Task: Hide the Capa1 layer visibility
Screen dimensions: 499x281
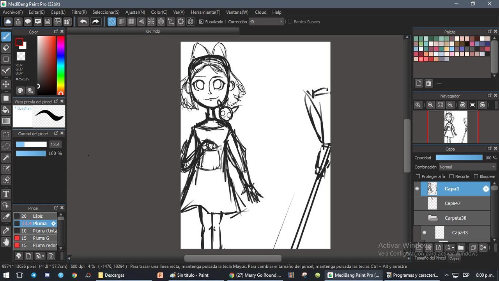Action: point(417,189)
